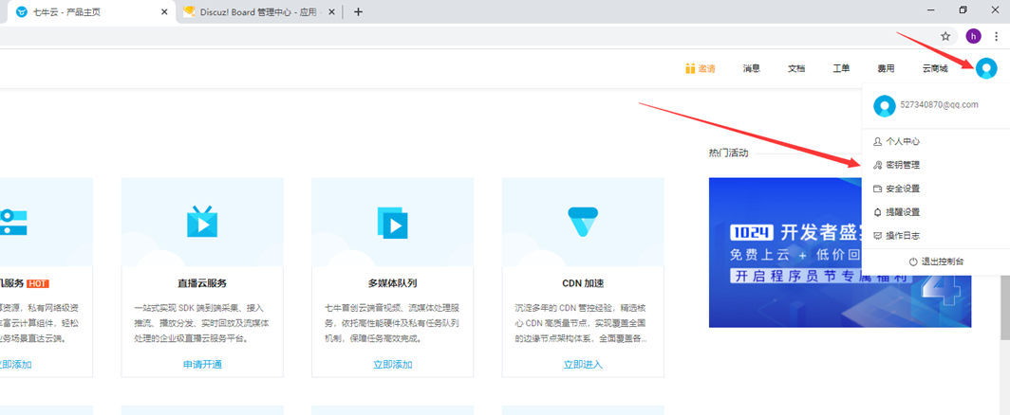Click the user avatar icon in header
1010x415 pixels.
tap(985, 68)
